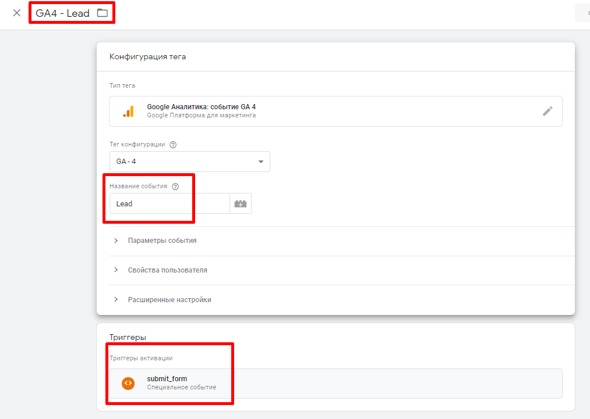Click the pencil icon to edit tag type

[x=547, y=111]
